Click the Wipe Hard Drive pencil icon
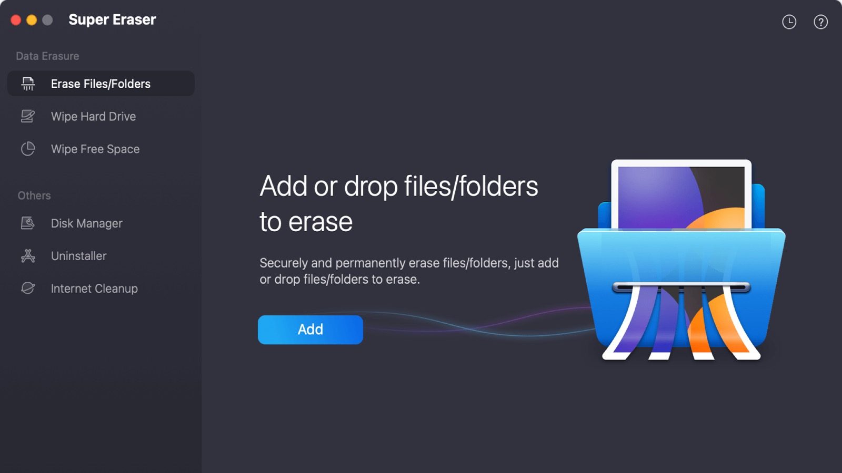This screenshot has height=473, width=842. 28,116
